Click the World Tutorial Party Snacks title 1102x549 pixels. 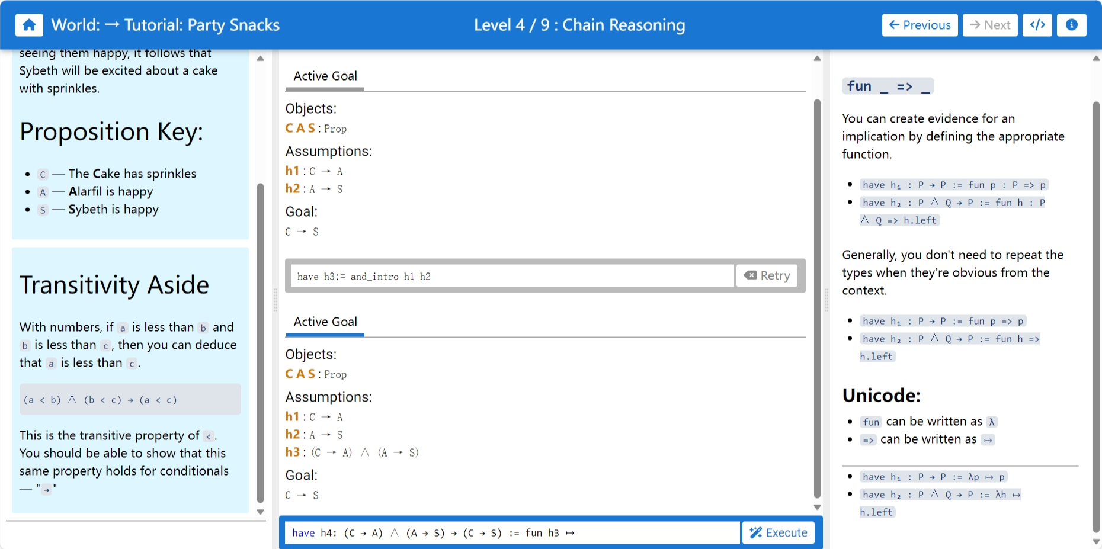[165, 25]
